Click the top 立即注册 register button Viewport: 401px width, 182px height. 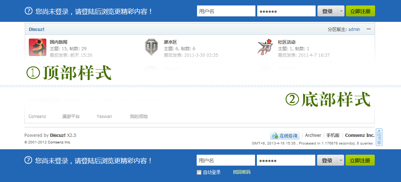tap(360, 11)
